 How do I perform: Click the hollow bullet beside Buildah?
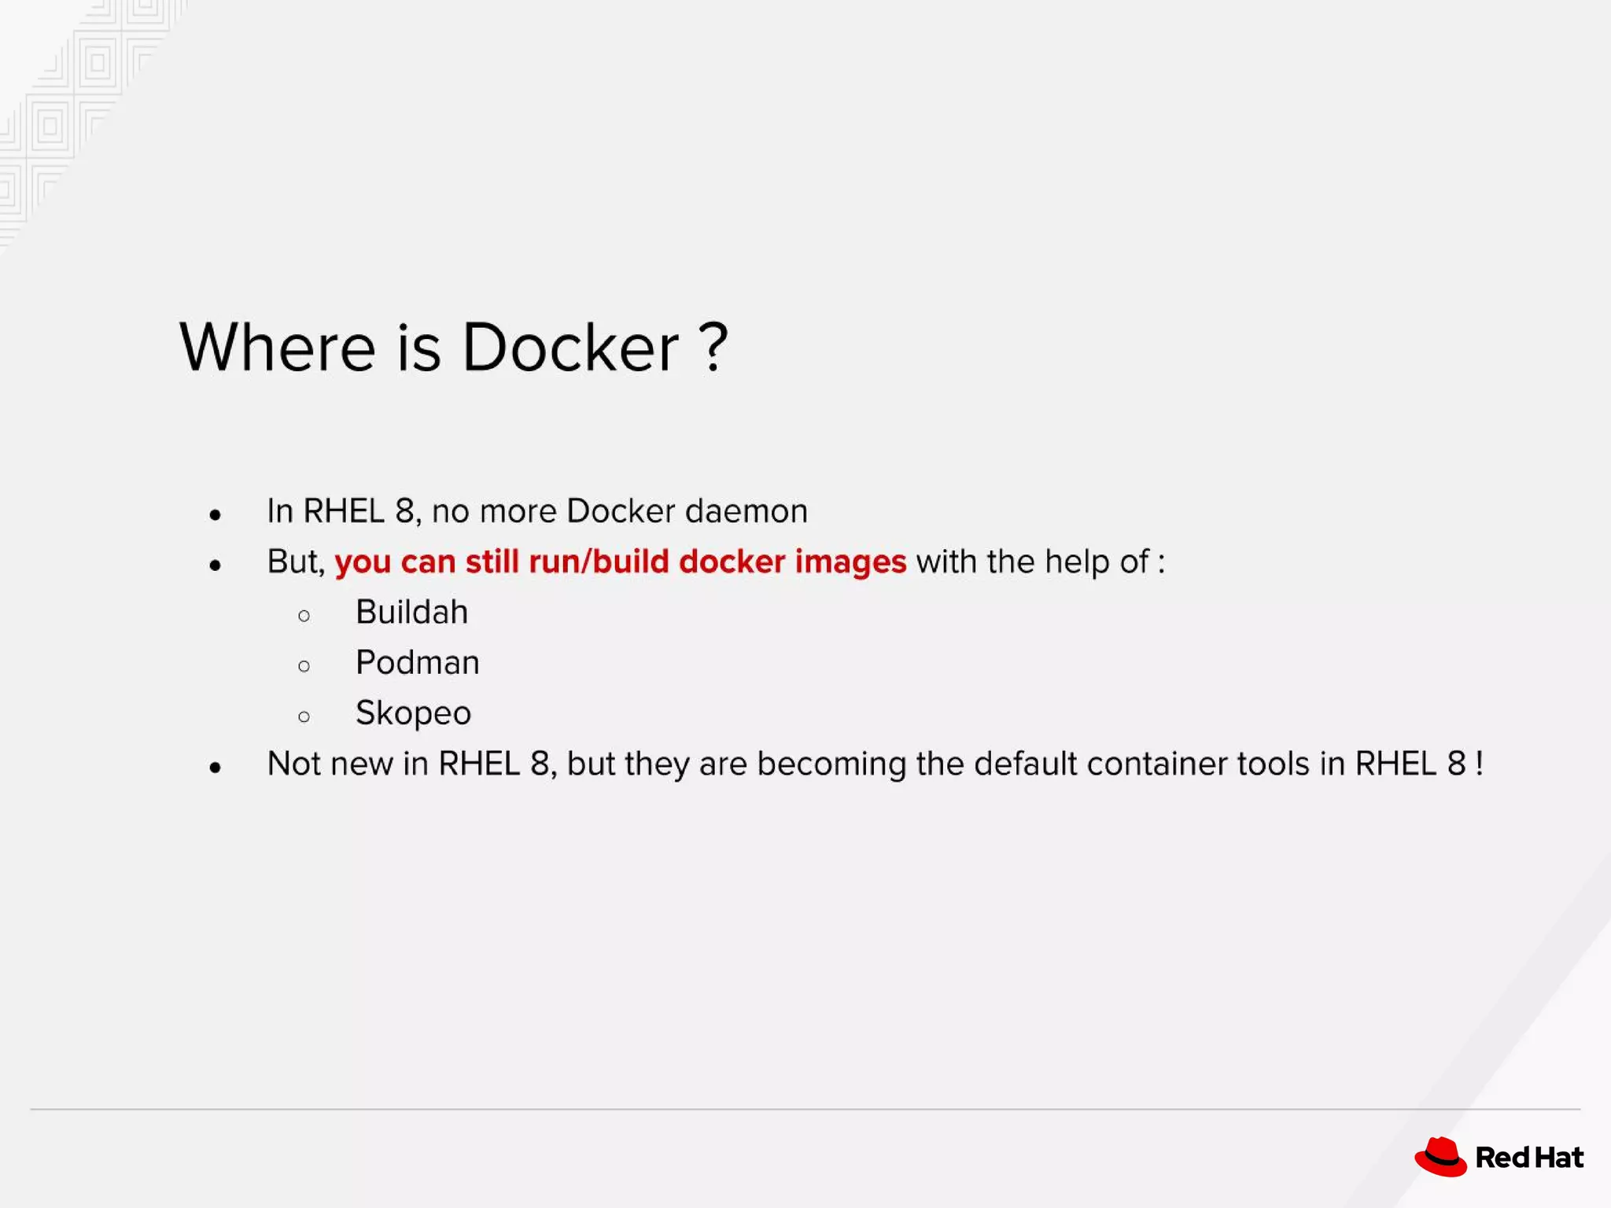coord(304,616)
